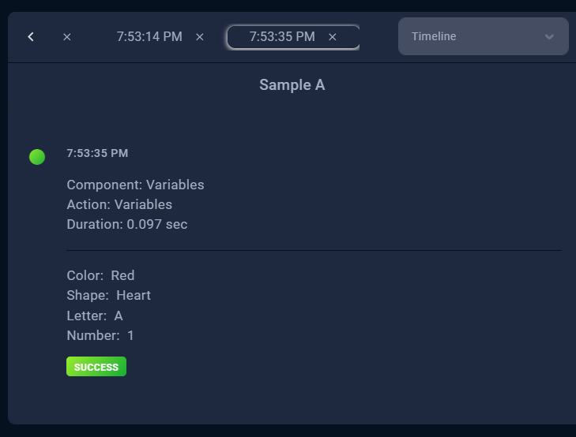This screenshot has width=576, height=437.
Task: Click the Color: Red variable
Action: click(x=100, y=275)
